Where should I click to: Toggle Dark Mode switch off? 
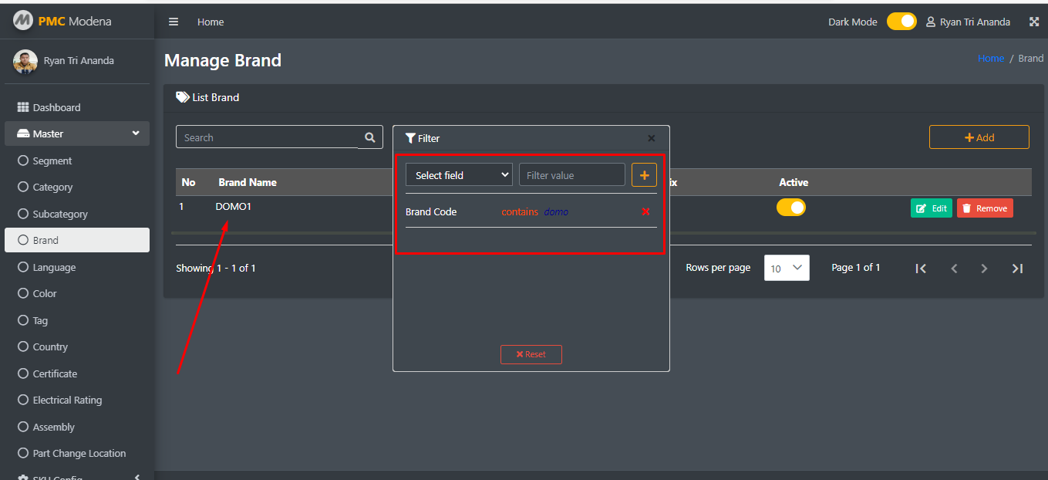point(901,22)
